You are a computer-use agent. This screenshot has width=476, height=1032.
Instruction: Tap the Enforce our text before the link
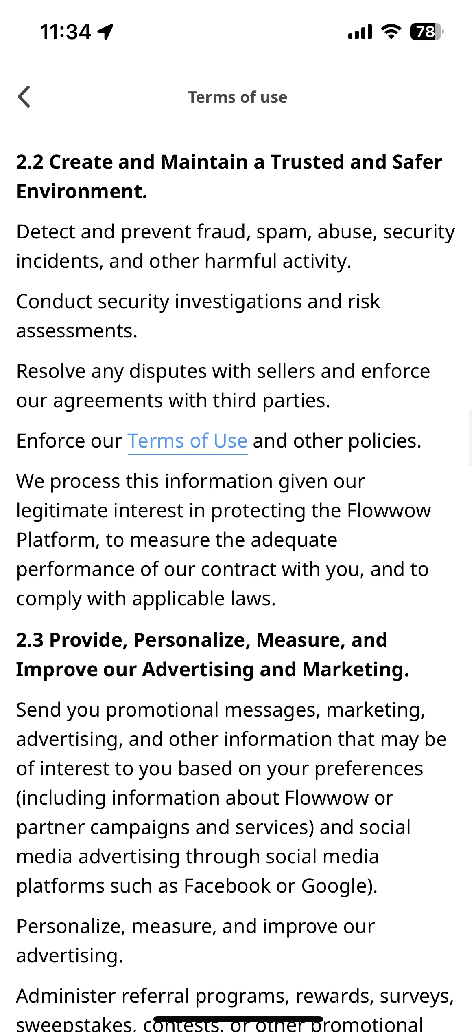tap(69, 441)
